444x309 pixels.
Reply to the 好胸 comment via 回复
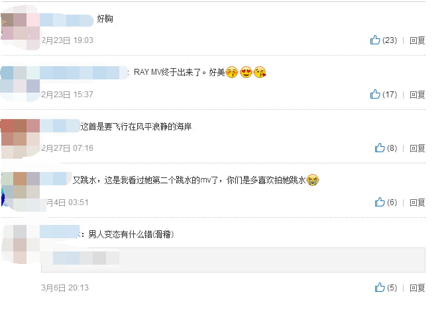pyautogui.click(x=417, y=40)
